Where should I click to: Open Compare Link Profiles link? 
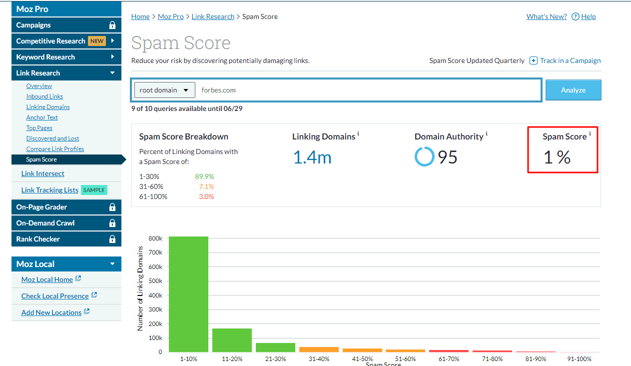(x=55, y=149)
